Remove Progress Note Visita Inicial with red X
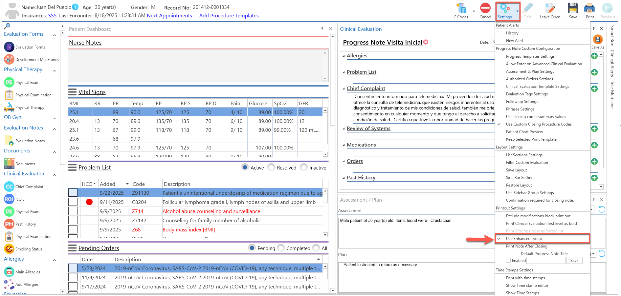 [426, 42]
